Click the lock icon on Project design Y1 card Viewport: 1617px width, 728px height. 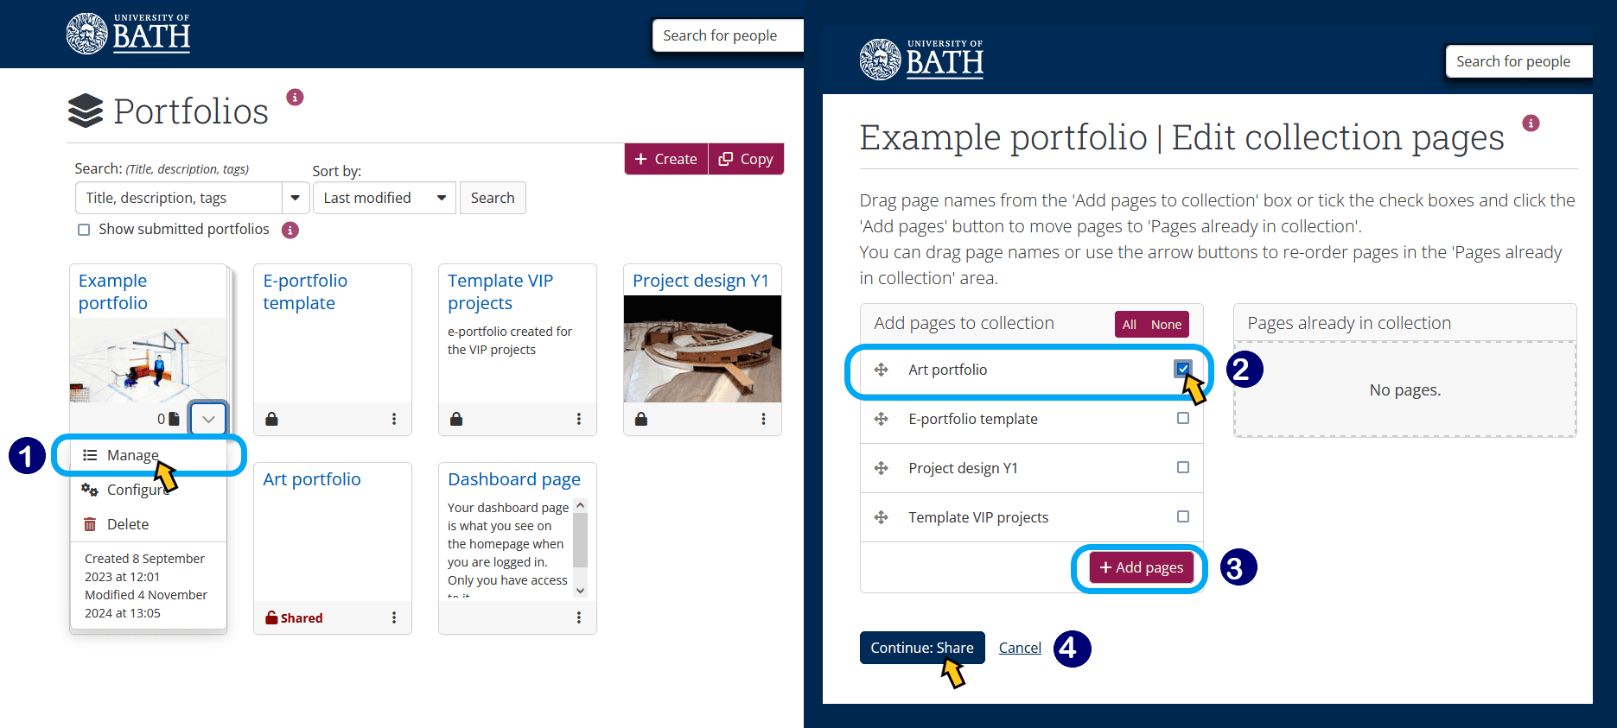tap(640, 418)
